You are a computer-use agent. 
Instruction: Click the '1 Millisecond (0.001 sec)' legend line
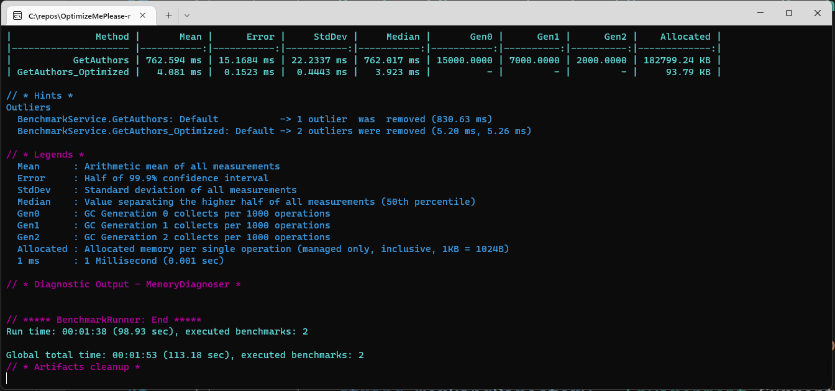[x=121, y=261]
